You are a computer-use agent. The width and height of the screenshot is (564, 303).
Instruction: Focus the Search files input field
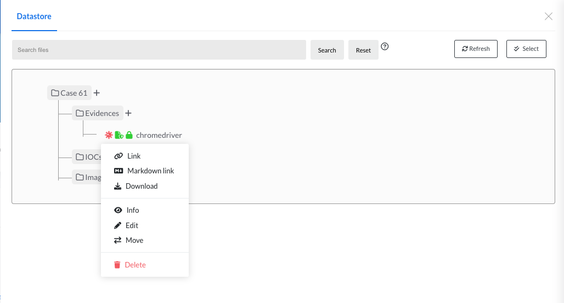coord(159,50)
